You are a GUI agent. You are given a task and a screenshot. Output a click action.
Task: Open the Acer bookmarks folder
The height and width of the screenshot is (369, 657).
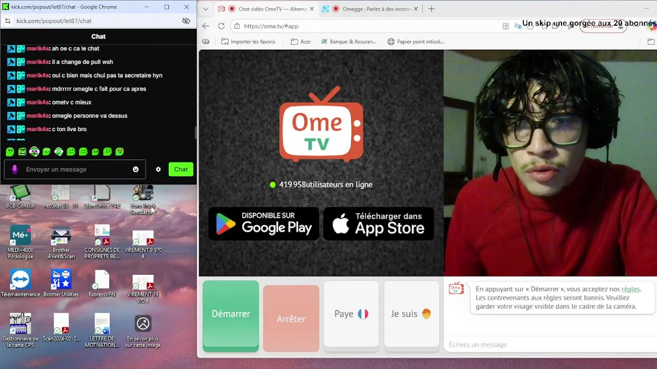pos(301,42)
